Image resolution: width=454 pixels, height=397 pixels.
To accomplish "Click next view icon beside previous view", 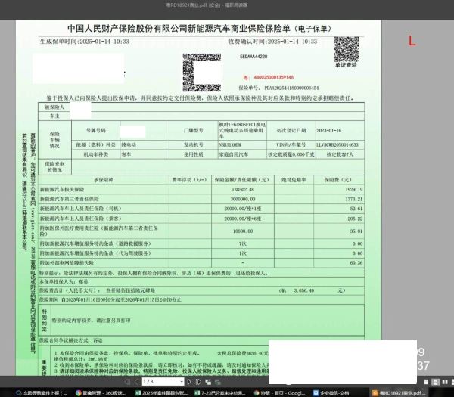I will (217, 382).
